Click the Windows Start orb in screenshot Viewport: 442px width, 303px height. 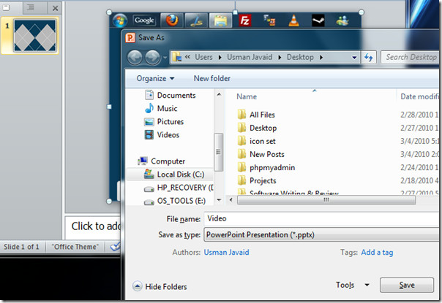point(120,20)
